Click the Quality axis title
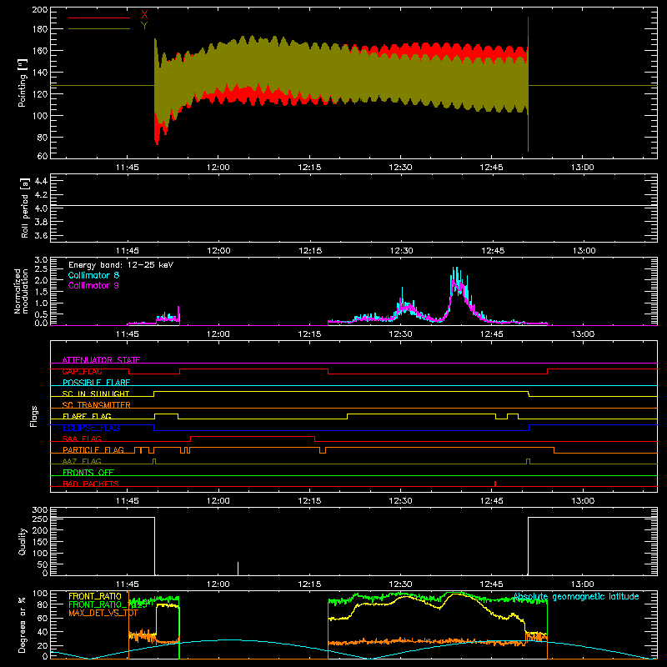Image resolution: width=667 pixels, height=667 pixels. 23,541
